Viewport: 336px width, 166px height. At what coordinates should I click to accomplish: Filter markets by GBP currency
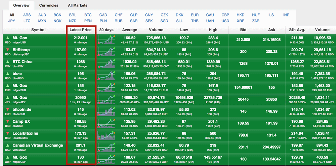coord(225,15)
